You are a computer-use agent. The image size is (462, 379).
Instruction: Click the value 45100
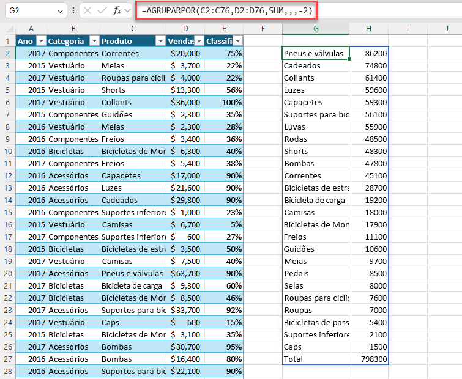[x=368, y=175]
